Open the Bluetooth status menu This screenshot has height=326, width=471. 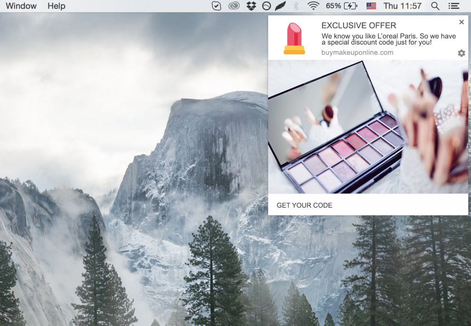tap(296, 6)
